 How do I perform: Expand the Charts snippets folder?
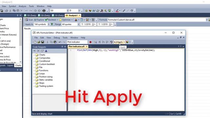click(x=34, y=55)
